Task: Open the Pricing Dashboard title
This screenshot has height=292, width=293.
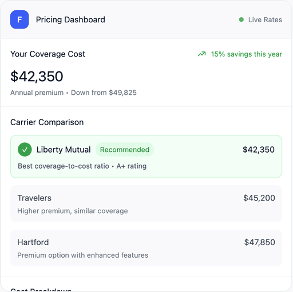Action: point(70,19)
